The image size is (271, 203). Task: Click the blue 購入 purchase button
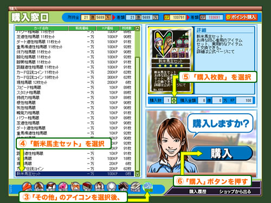(222, 153)
